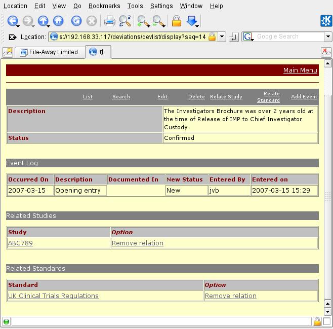
Task: Open the Back button history arrow
Action: 18,26
